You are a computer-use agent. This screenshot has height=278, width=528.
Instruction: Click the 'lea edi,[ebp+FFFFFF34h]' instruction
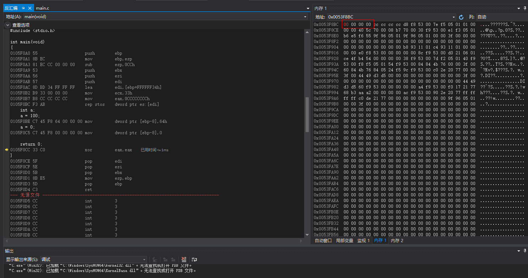coord(86,87)
